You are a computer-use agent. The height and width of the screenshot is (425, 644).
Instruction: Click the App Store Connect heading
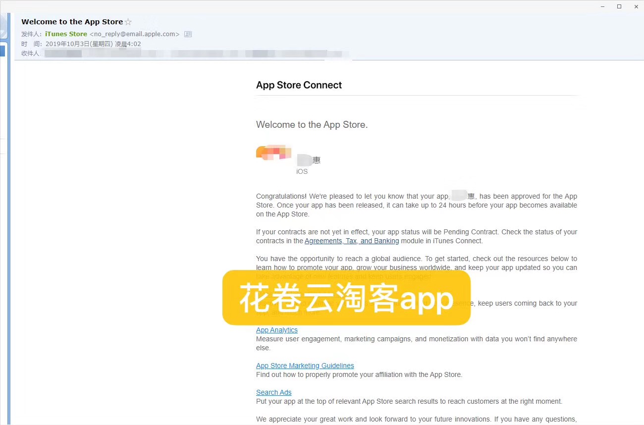(x=299, y=85)
